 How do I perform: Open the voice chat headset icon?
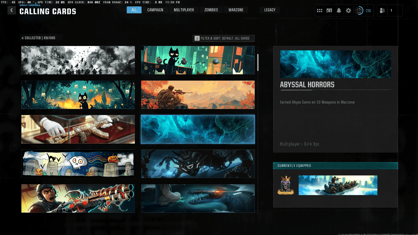329,11
